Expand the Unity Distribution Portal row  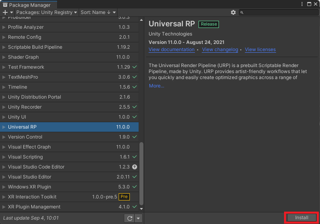pyautogui.click(x=4, y=97)
